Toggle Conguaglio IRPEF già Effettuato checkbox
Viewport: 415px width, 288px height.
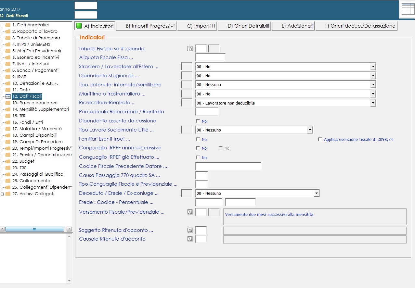198,157
